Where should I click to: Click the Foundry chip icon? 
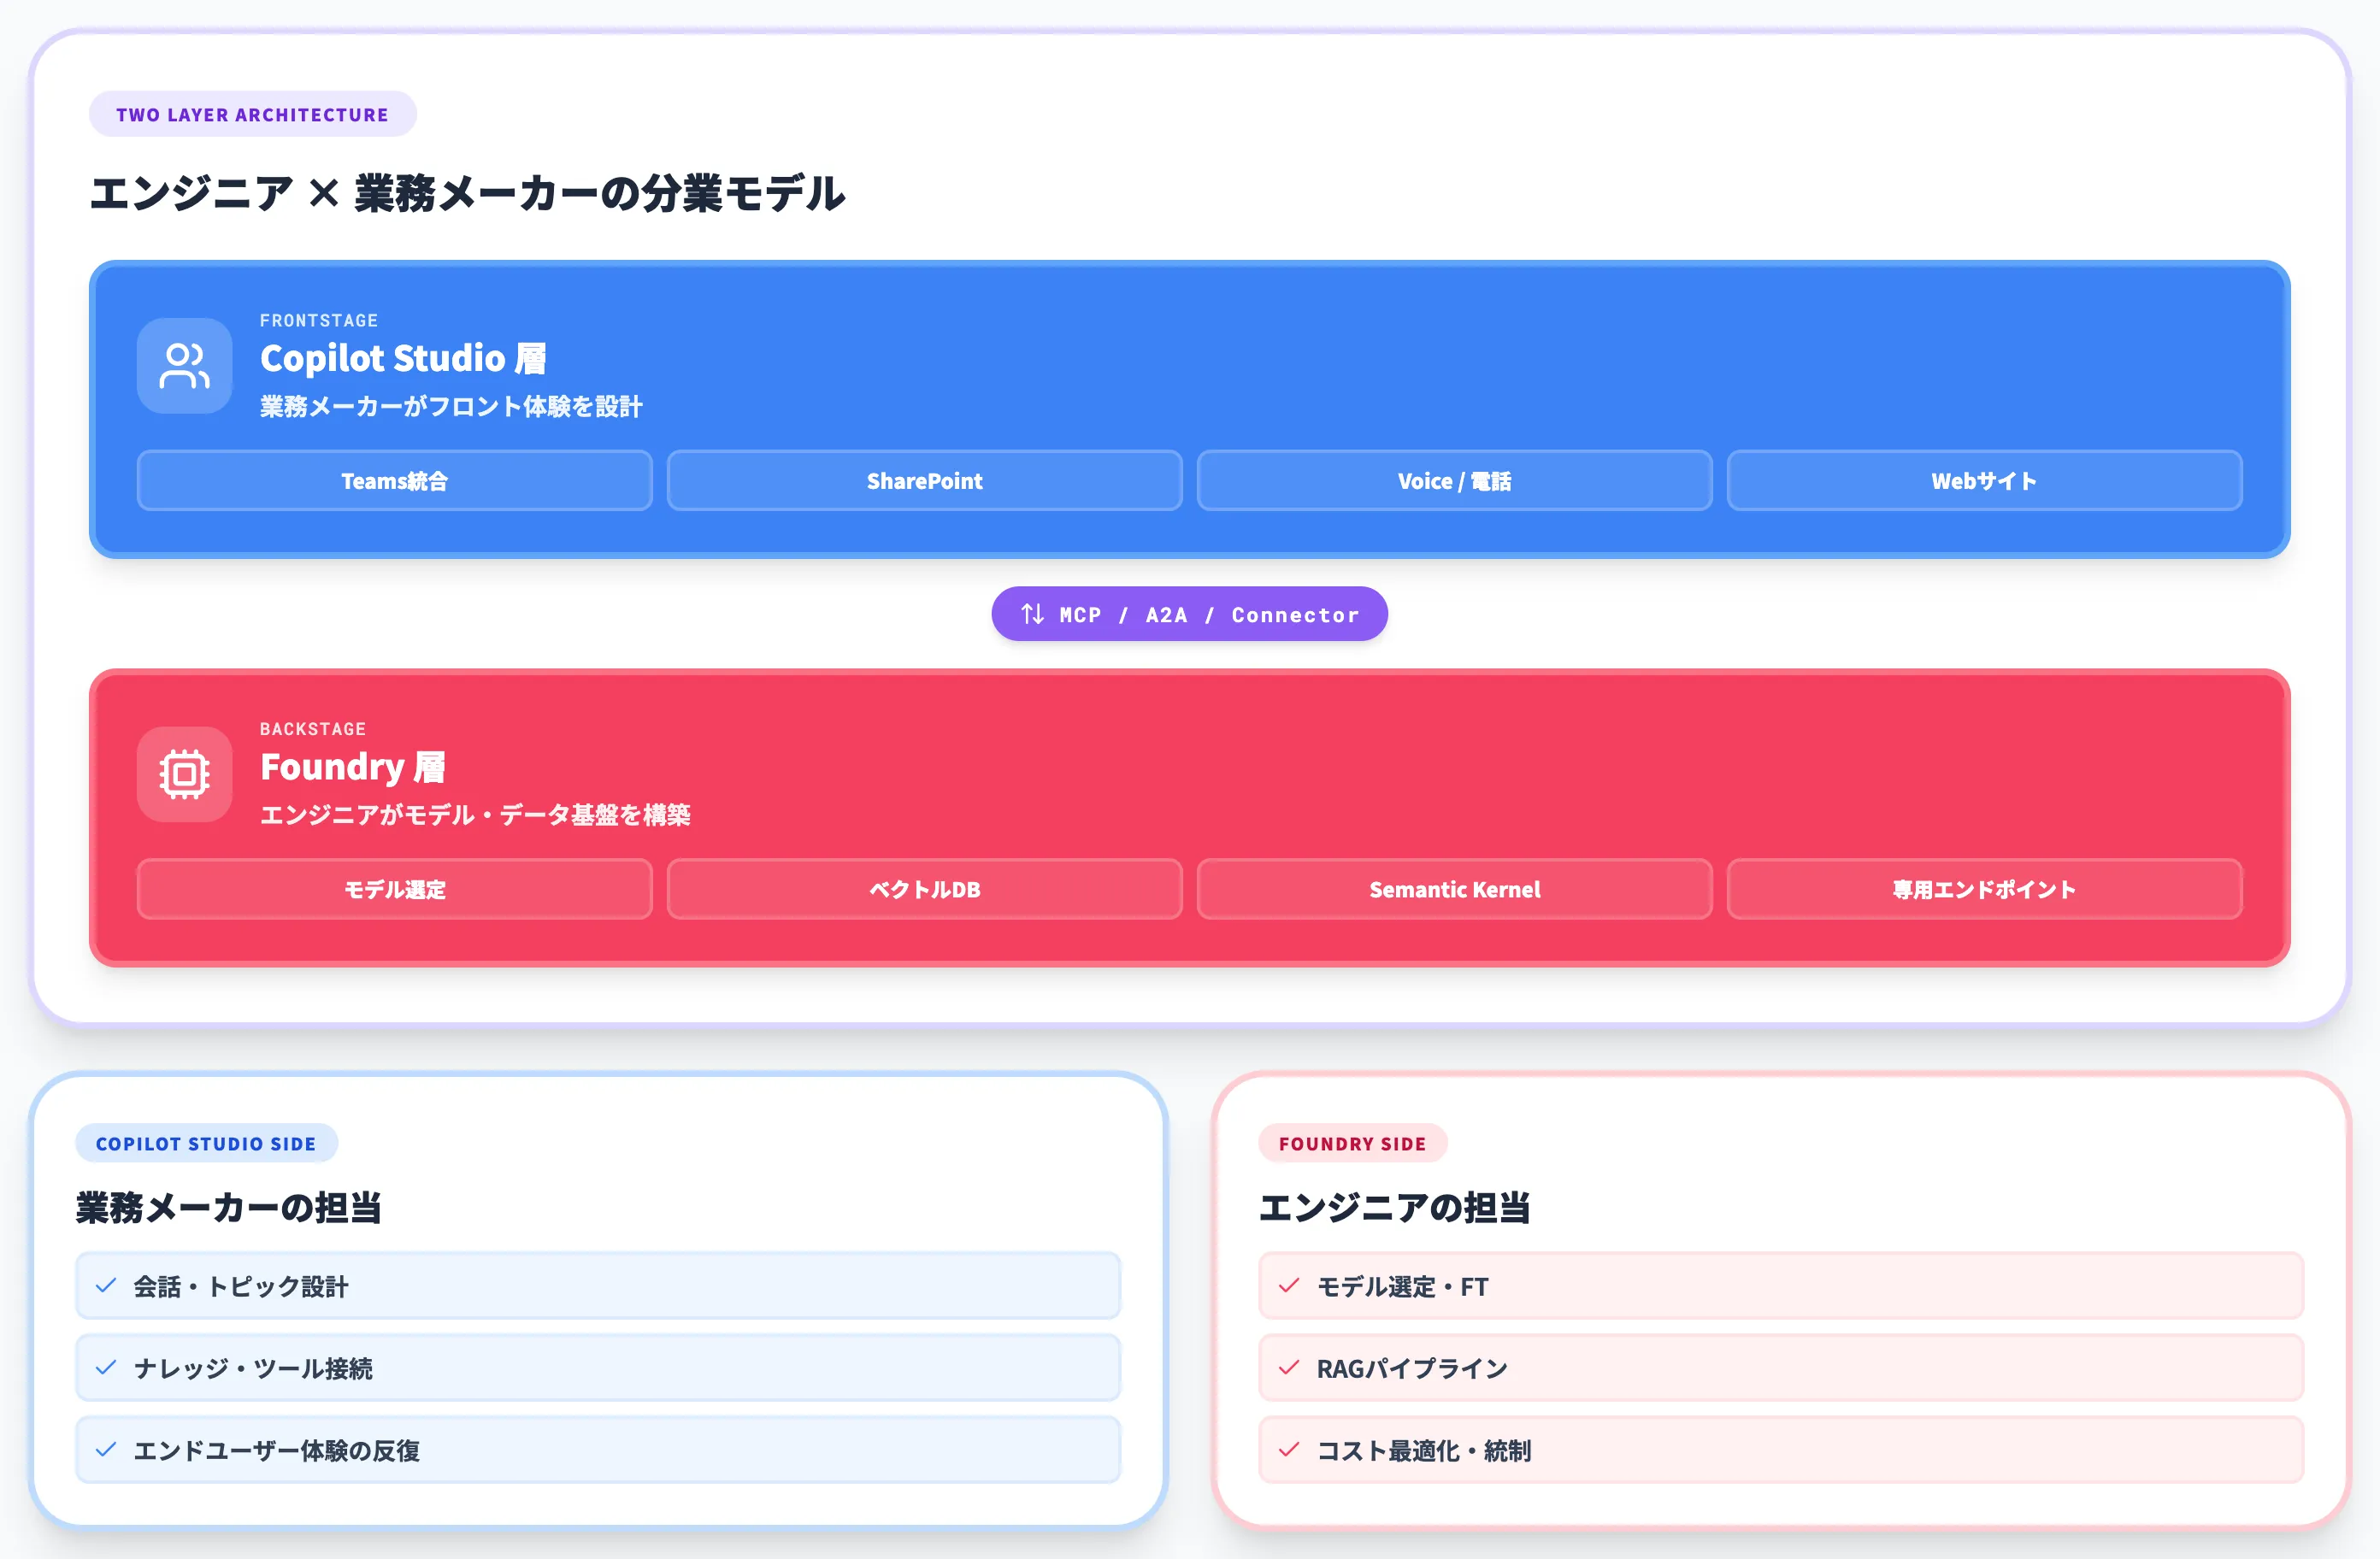pos(184,774)
